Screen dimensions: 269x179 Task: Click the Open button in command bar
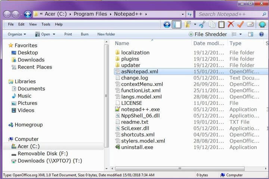click(x=43, y=34)
